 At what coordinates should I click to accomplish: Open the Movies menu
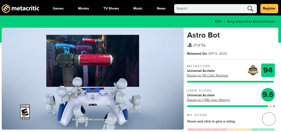point(84,8)
